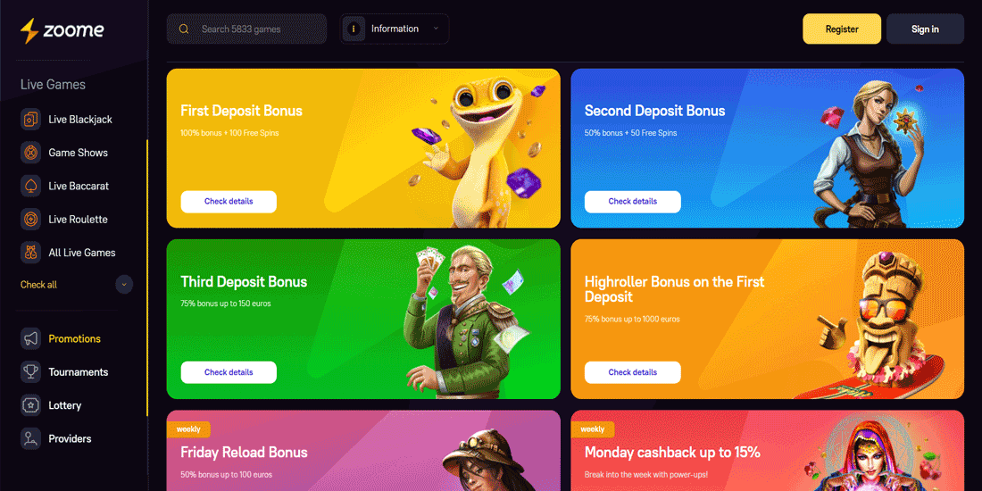Open the Lottery ticket icon
982x491 pixels.
click(x=30, y=405)
